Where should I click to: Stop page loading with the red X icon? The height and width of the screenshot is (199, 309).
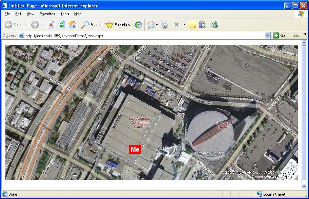click(x=51, y=25)
